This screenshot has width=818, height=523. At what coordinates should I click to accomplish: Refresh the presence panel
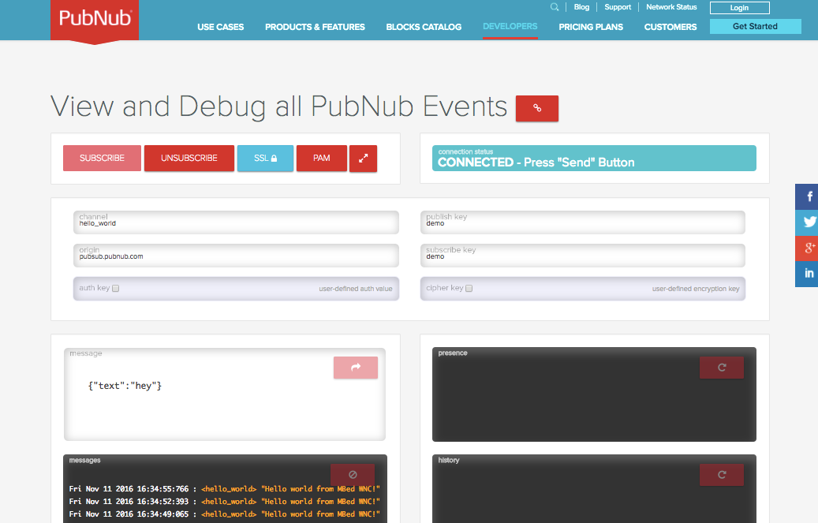721,368
